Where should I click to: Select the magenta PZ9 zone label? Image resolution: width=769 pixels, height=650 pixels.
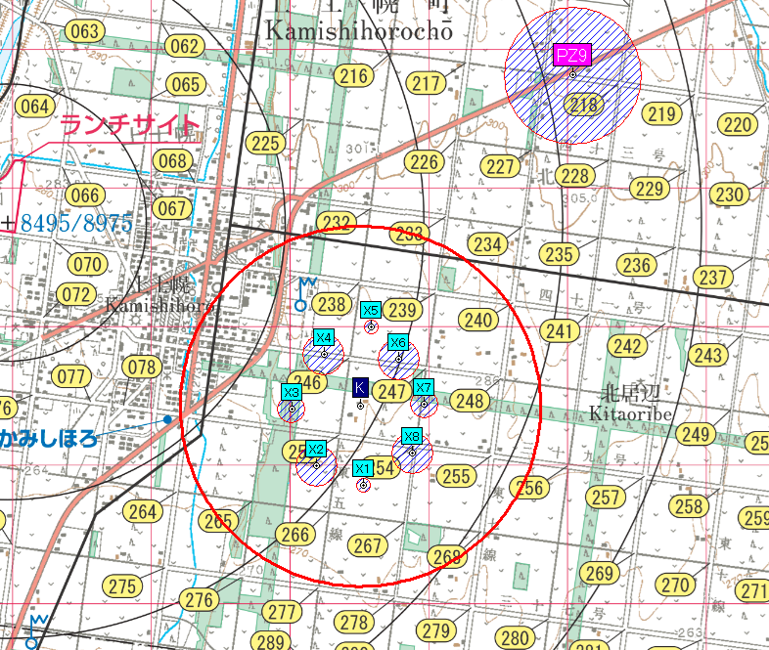pos(569,55)
